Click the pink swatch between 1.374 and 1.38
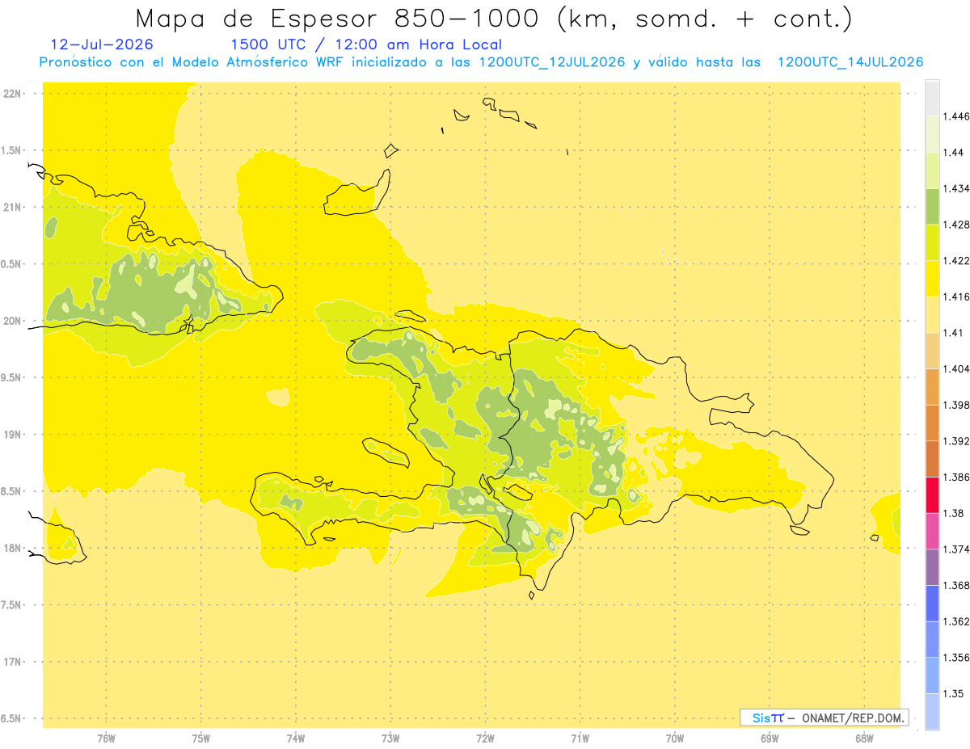Viewport: 970px width, 749px height. tap(932, 531)
